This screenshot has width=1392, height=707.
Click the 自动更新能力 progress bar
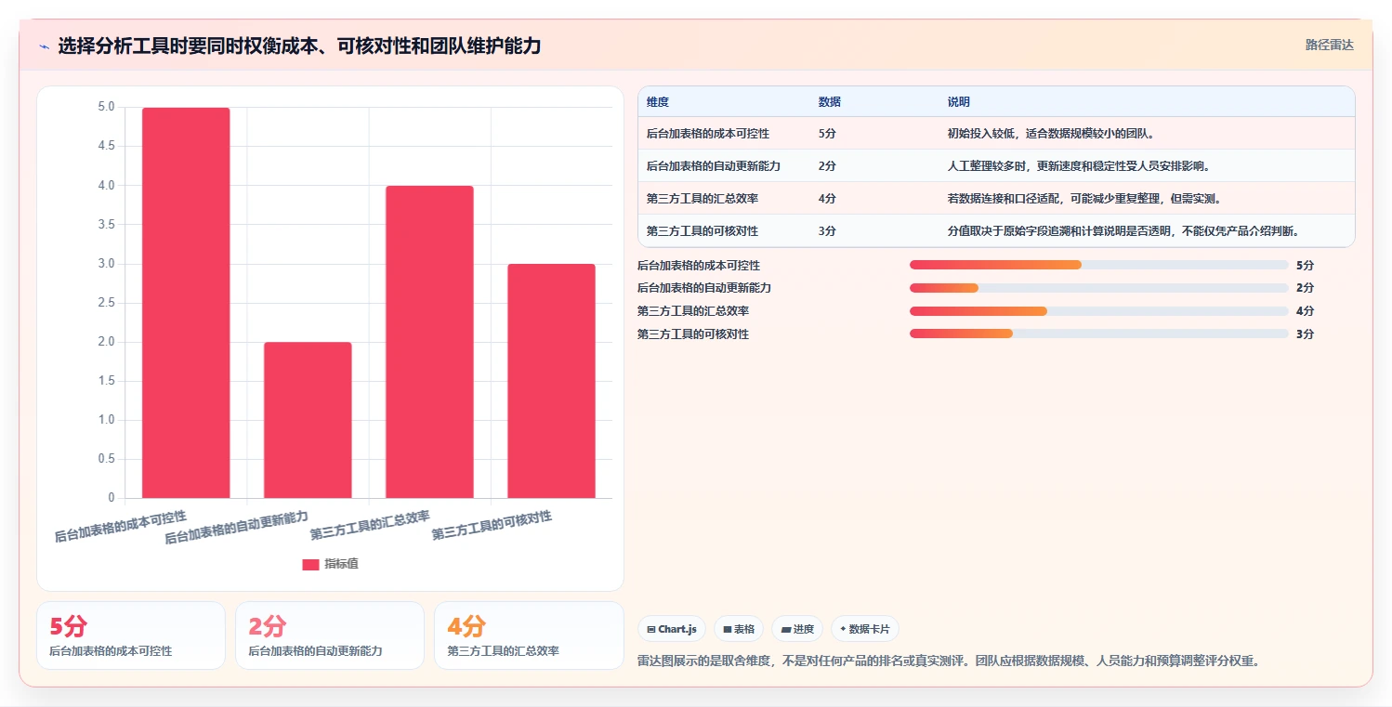coord(1099,288)
